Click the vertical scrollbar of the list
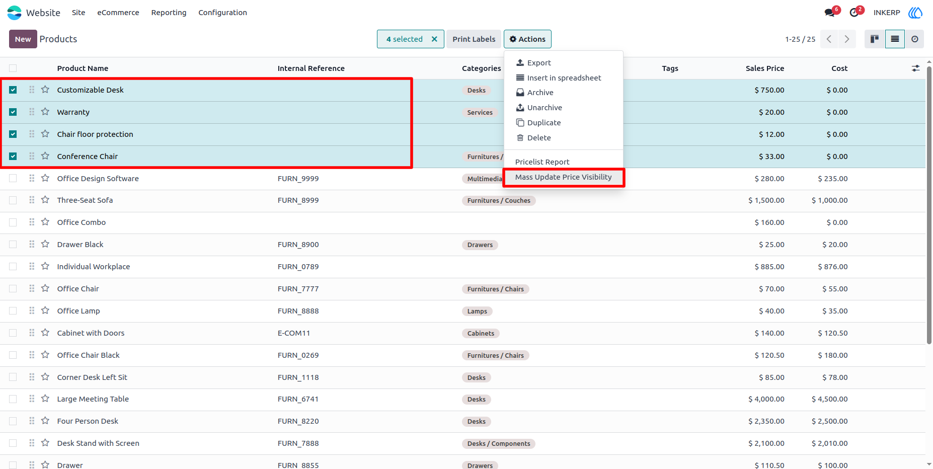The width and height of the screenshot is (933, 469). (929, 205)
